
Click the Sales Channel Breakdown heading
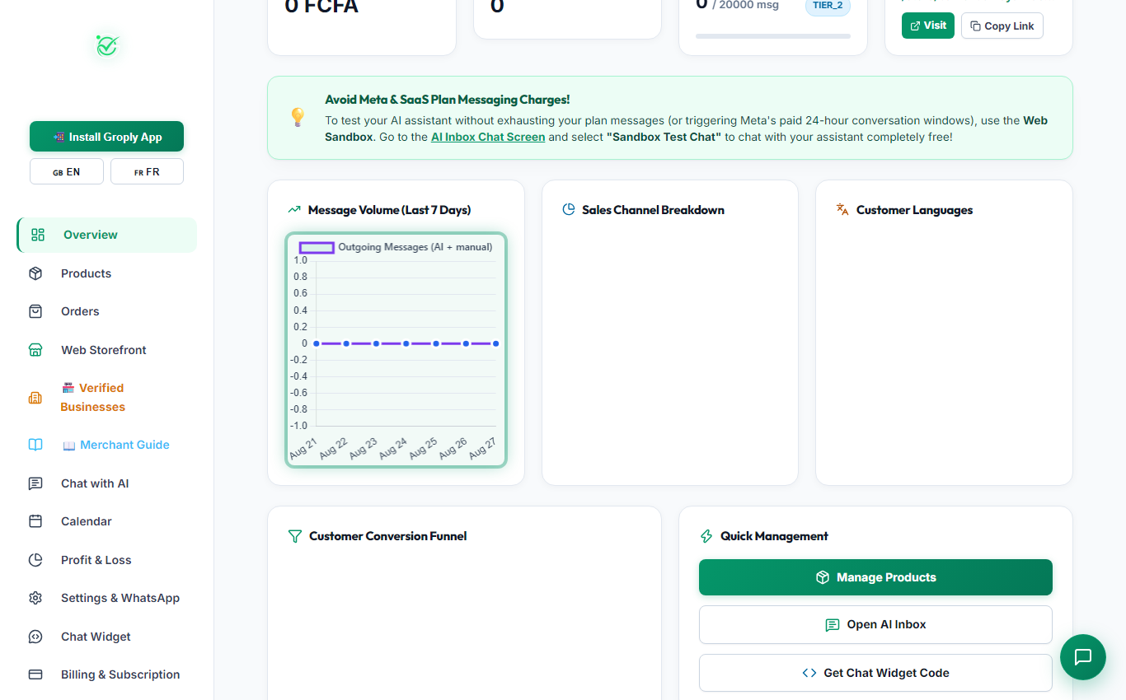(x=653, y=210)
